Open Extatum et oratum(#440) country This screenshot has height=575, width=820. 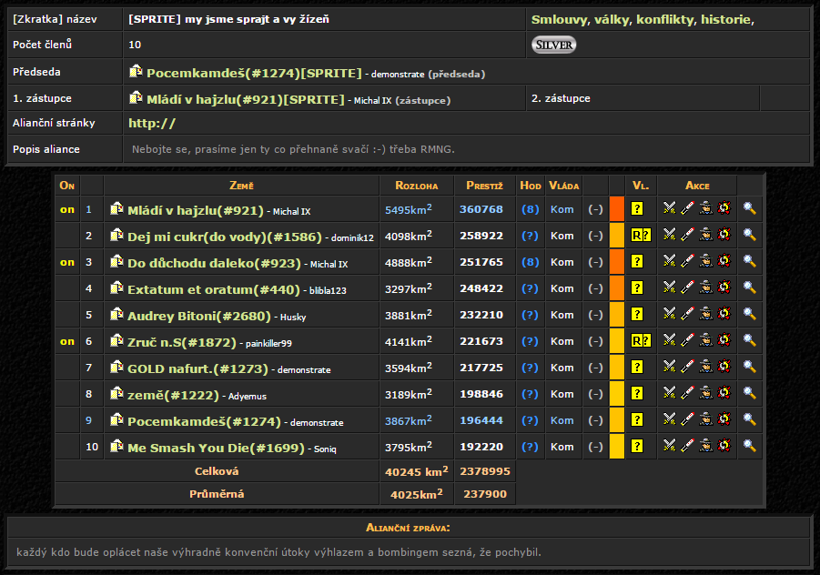click(214, 289)
